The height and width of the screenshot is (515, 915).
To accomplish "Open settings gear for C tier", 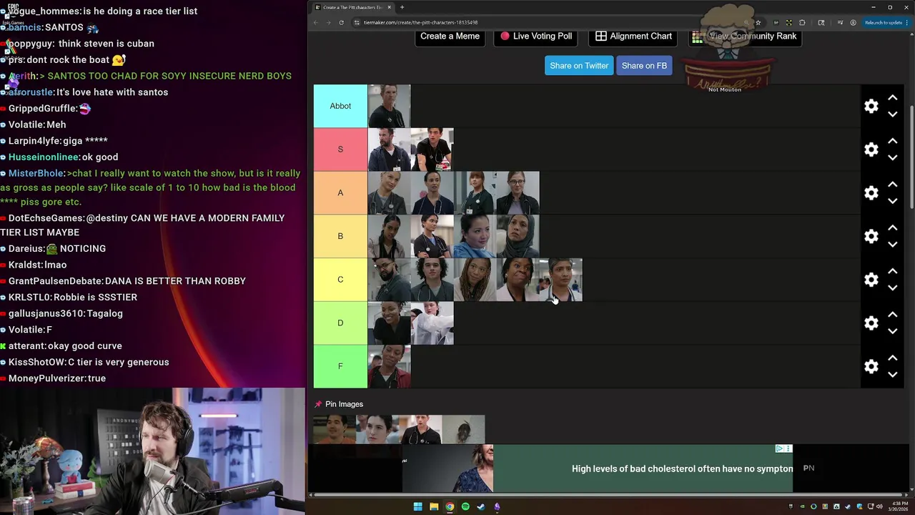I will click(871, 280).
